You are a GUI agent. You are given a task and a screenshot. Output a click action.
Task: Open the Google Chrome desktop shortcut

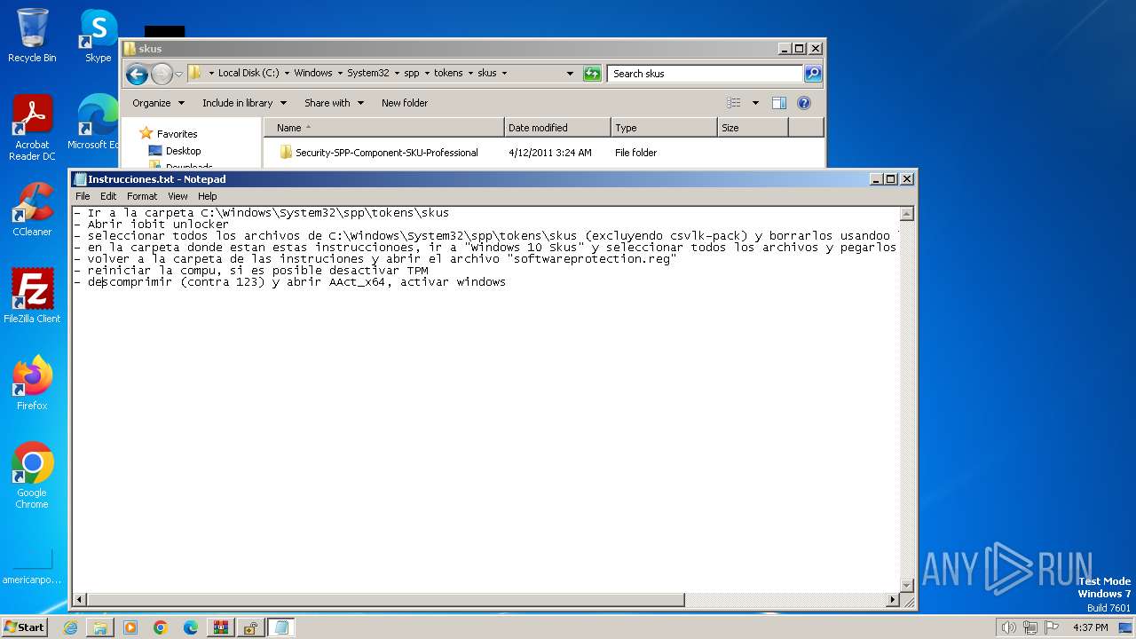point(32,476)
